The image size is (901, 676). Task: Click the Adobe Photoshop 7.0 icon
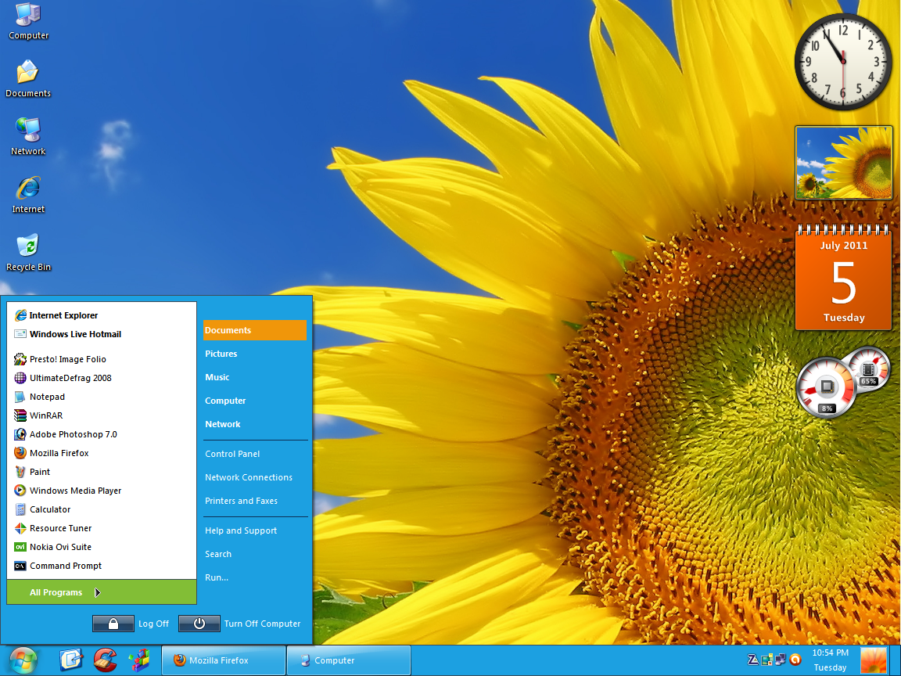(x=20, y=434)
